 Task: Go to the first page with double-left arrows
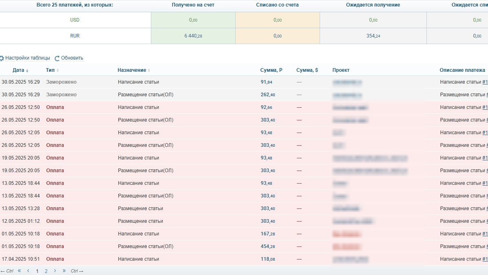19,271
